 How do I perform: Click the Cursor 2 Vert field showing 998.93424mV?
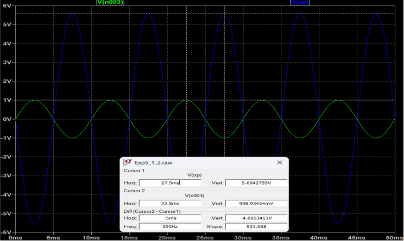256,203
